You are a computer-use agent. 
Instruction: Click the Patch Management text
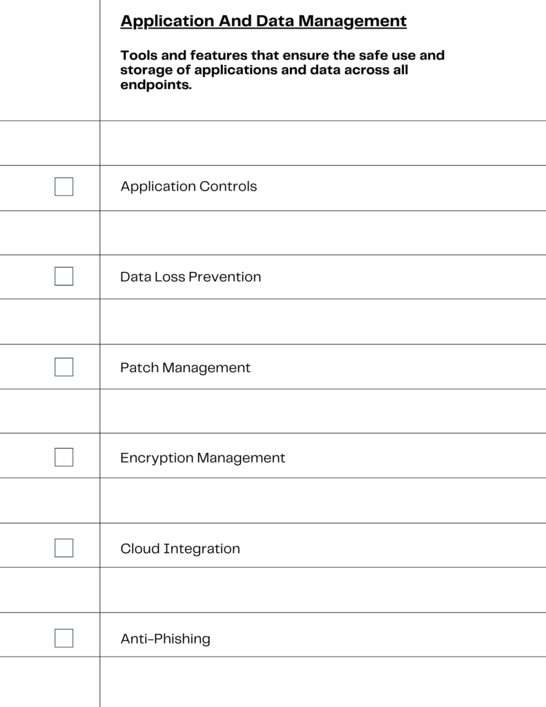click(185, 367)
